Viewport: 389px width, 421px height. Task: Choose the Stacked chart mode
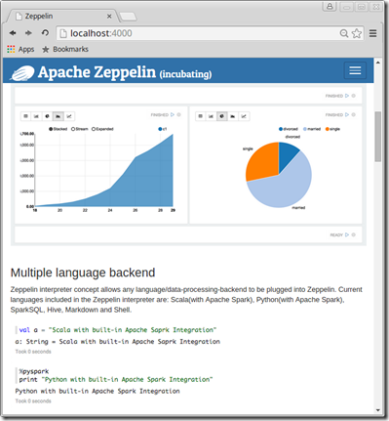pos(58,129)
